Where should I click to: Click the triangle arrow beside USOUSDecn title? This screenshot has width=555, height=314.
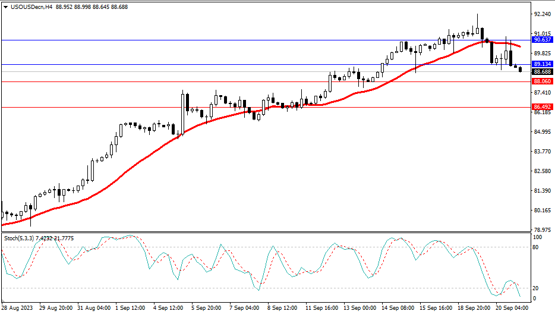[6, 7]
